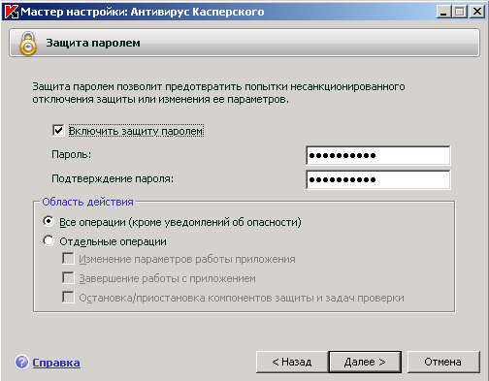The image size is (489, 381).
Task: Open the 'Справка' help link
Action: (56, 363)
